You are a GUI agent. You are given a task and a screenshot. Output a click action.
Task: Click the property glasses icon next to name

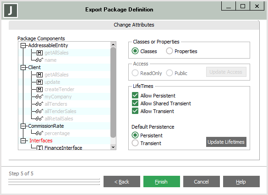39,60
